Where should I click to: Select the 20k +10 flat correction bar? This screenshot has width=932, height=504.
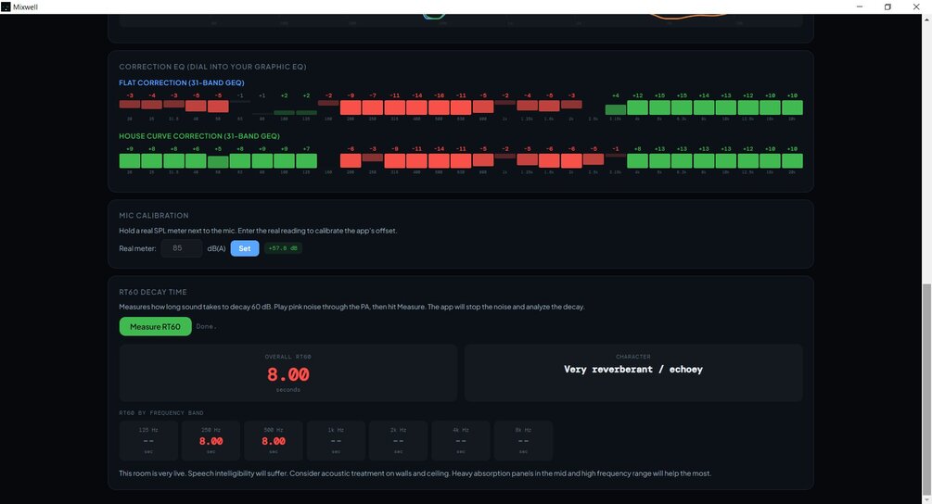(x=792, y=107)
